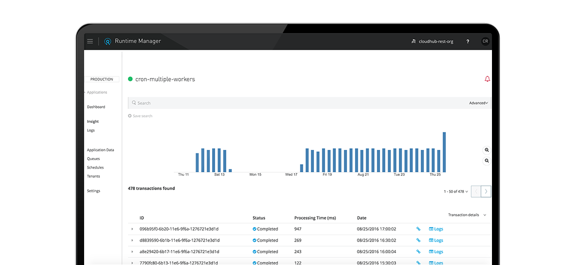Click link icon for transaction d8839590
Screen dimensions: 571x265
(418, 241)
